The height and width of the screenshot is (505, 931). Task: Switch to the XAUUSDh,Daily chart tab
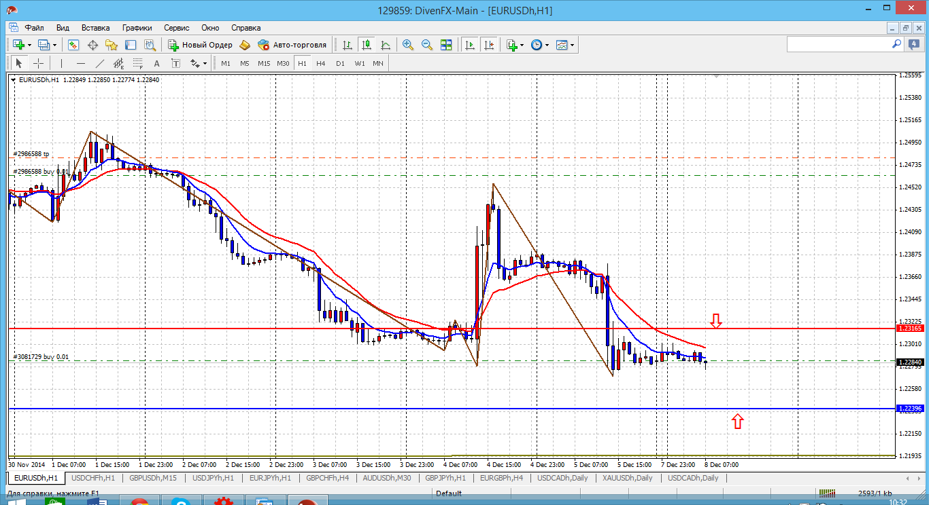click(626, 478)
